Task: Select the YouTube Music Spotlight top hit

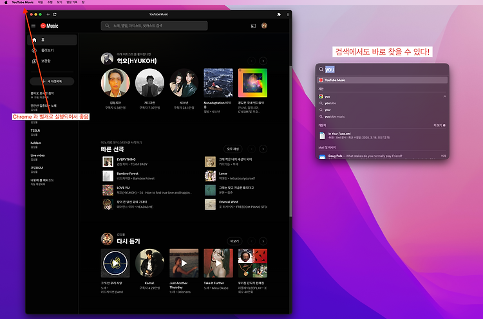Action: tap(382, 80)
